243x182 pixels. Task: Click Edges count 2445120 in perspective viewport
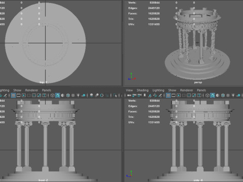pyautogui.click(x=154, y=8)
